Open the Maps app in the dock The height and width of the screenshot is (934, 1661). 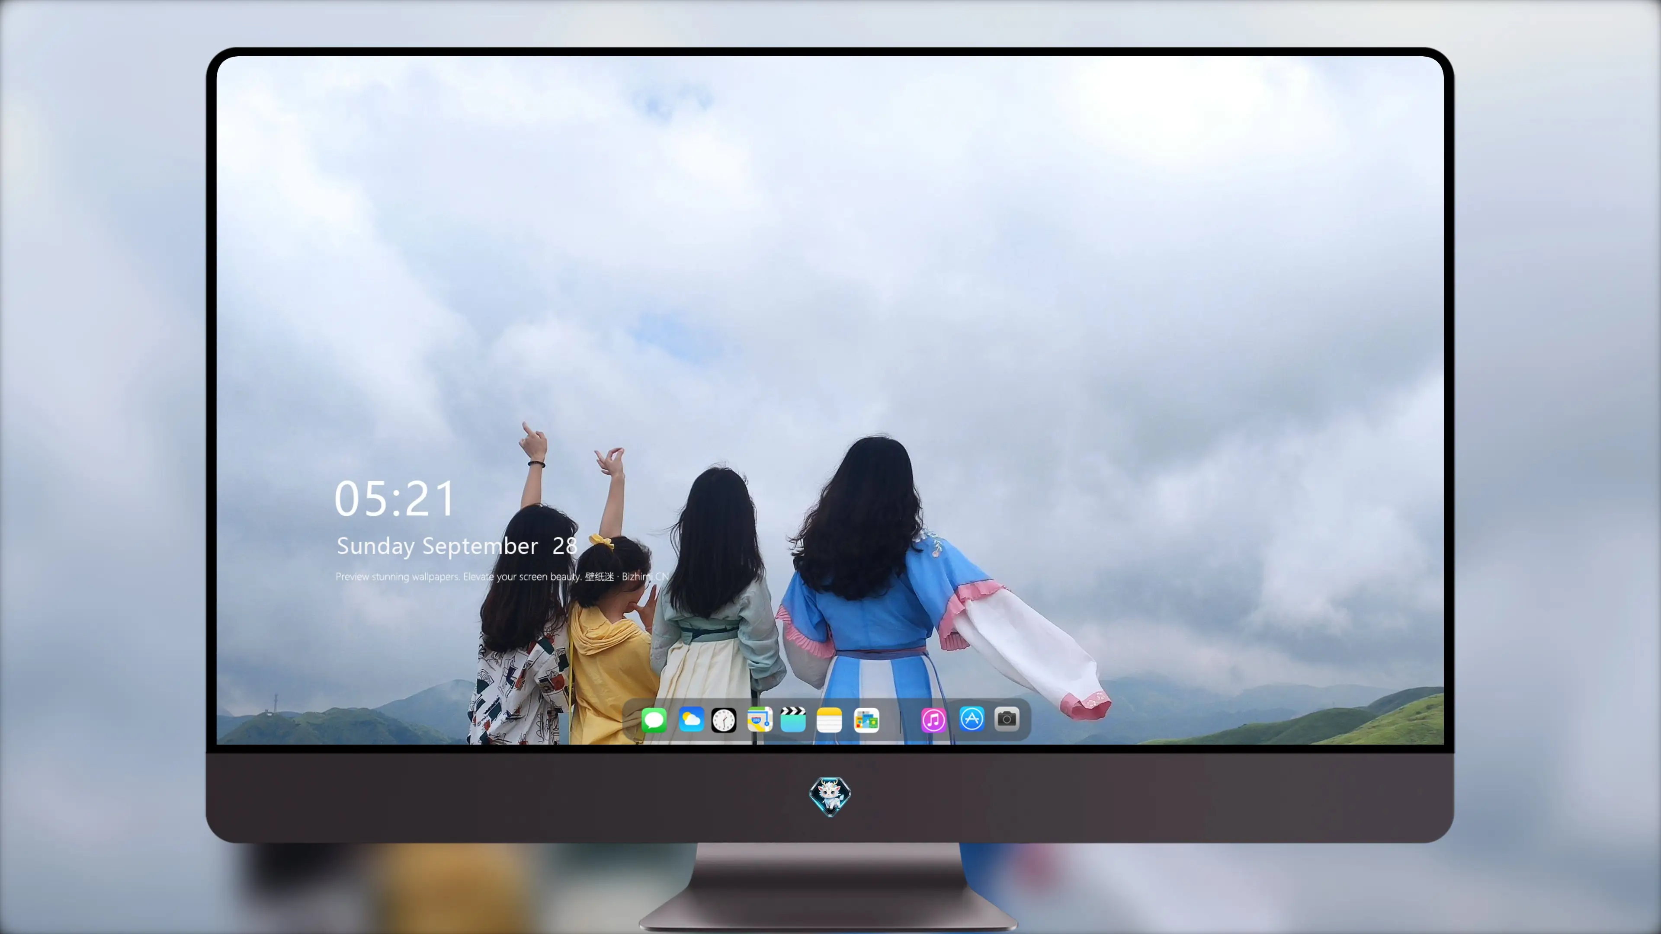[760, 720]
